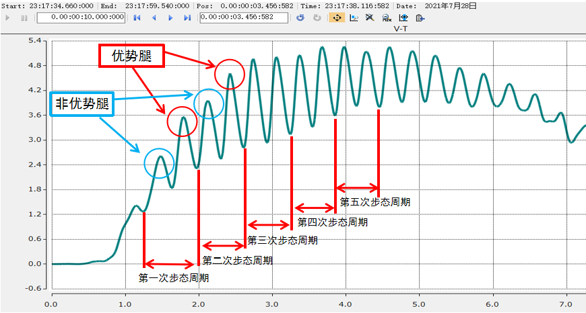Select the axis zoom tool icon
Screen dimensions: 586x313
point(354,17)
